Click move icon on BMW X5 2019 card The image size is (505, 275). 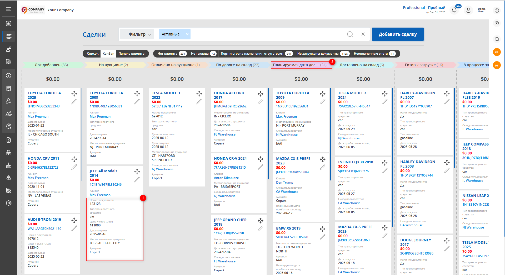click(323, 229)
